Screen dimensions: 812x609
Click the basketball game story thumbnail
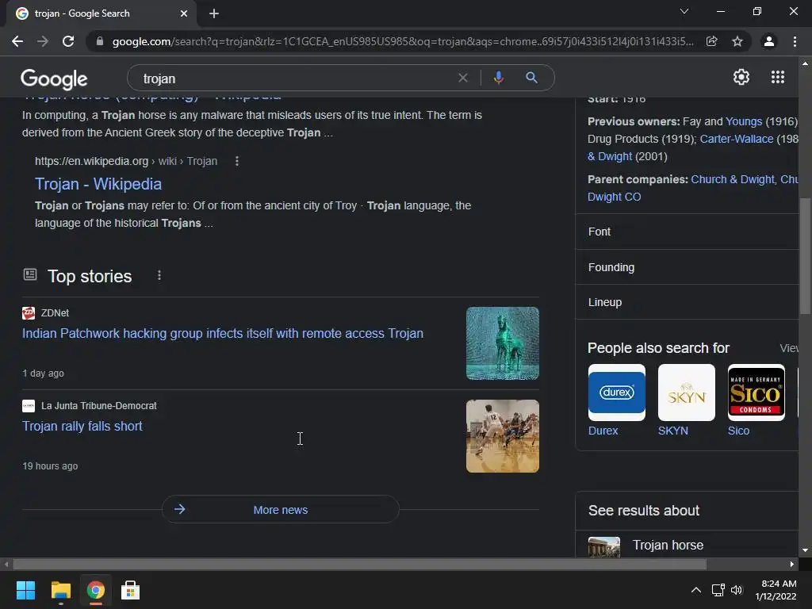(502, 436)
